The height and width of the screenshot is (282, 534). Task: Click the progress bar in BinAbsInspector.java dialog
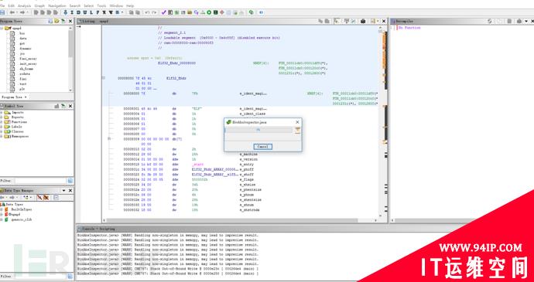coord(258,130)
